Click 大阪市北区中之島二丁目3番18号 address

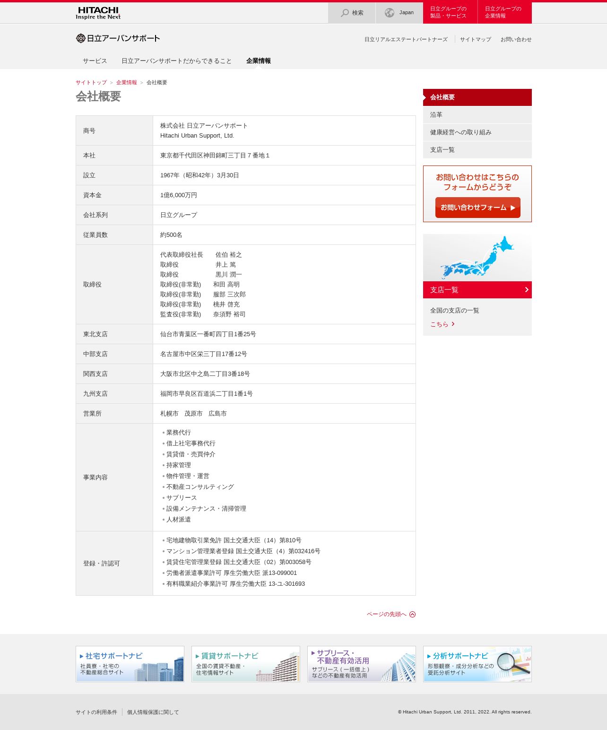pos(205,374)
